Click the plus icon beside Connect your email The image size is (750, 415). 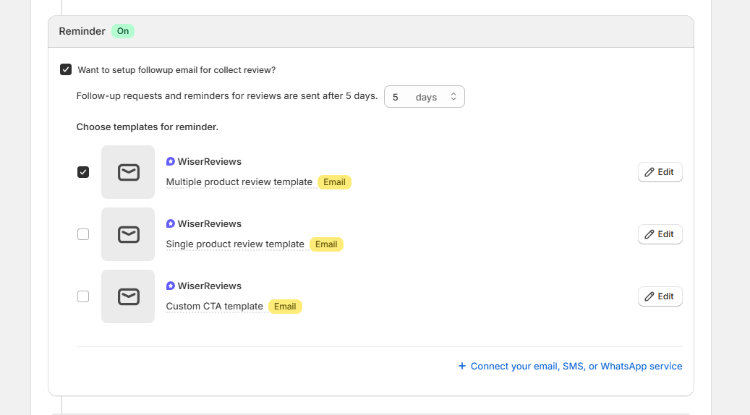coord(462,367)
